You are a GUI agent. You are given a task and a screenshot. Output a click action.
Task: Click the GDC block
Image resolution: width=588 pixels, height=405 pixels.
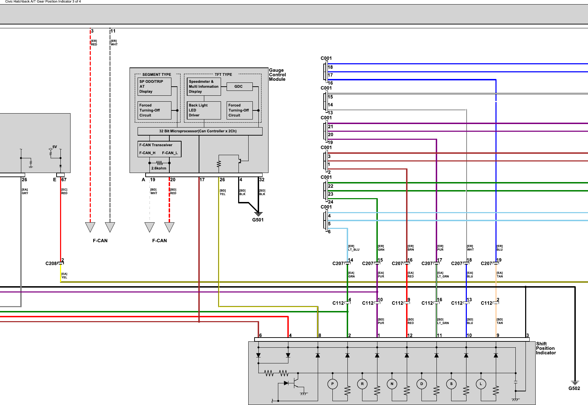(239, 86)
